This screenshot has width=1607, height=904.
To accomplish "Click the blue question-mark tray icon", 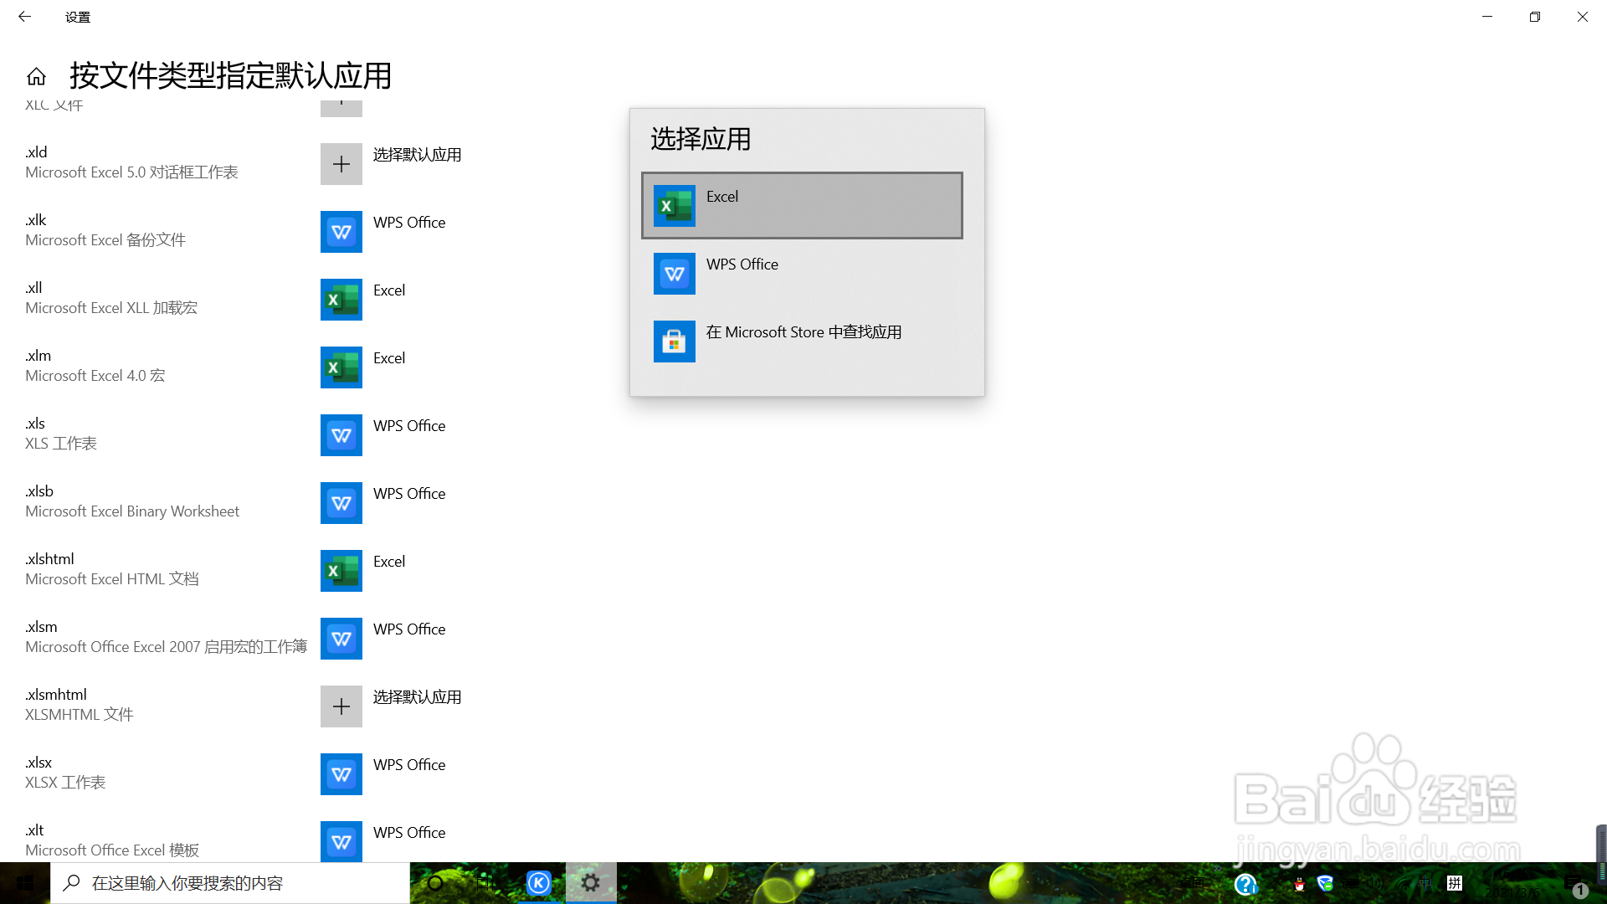I will coord(1245,884).
